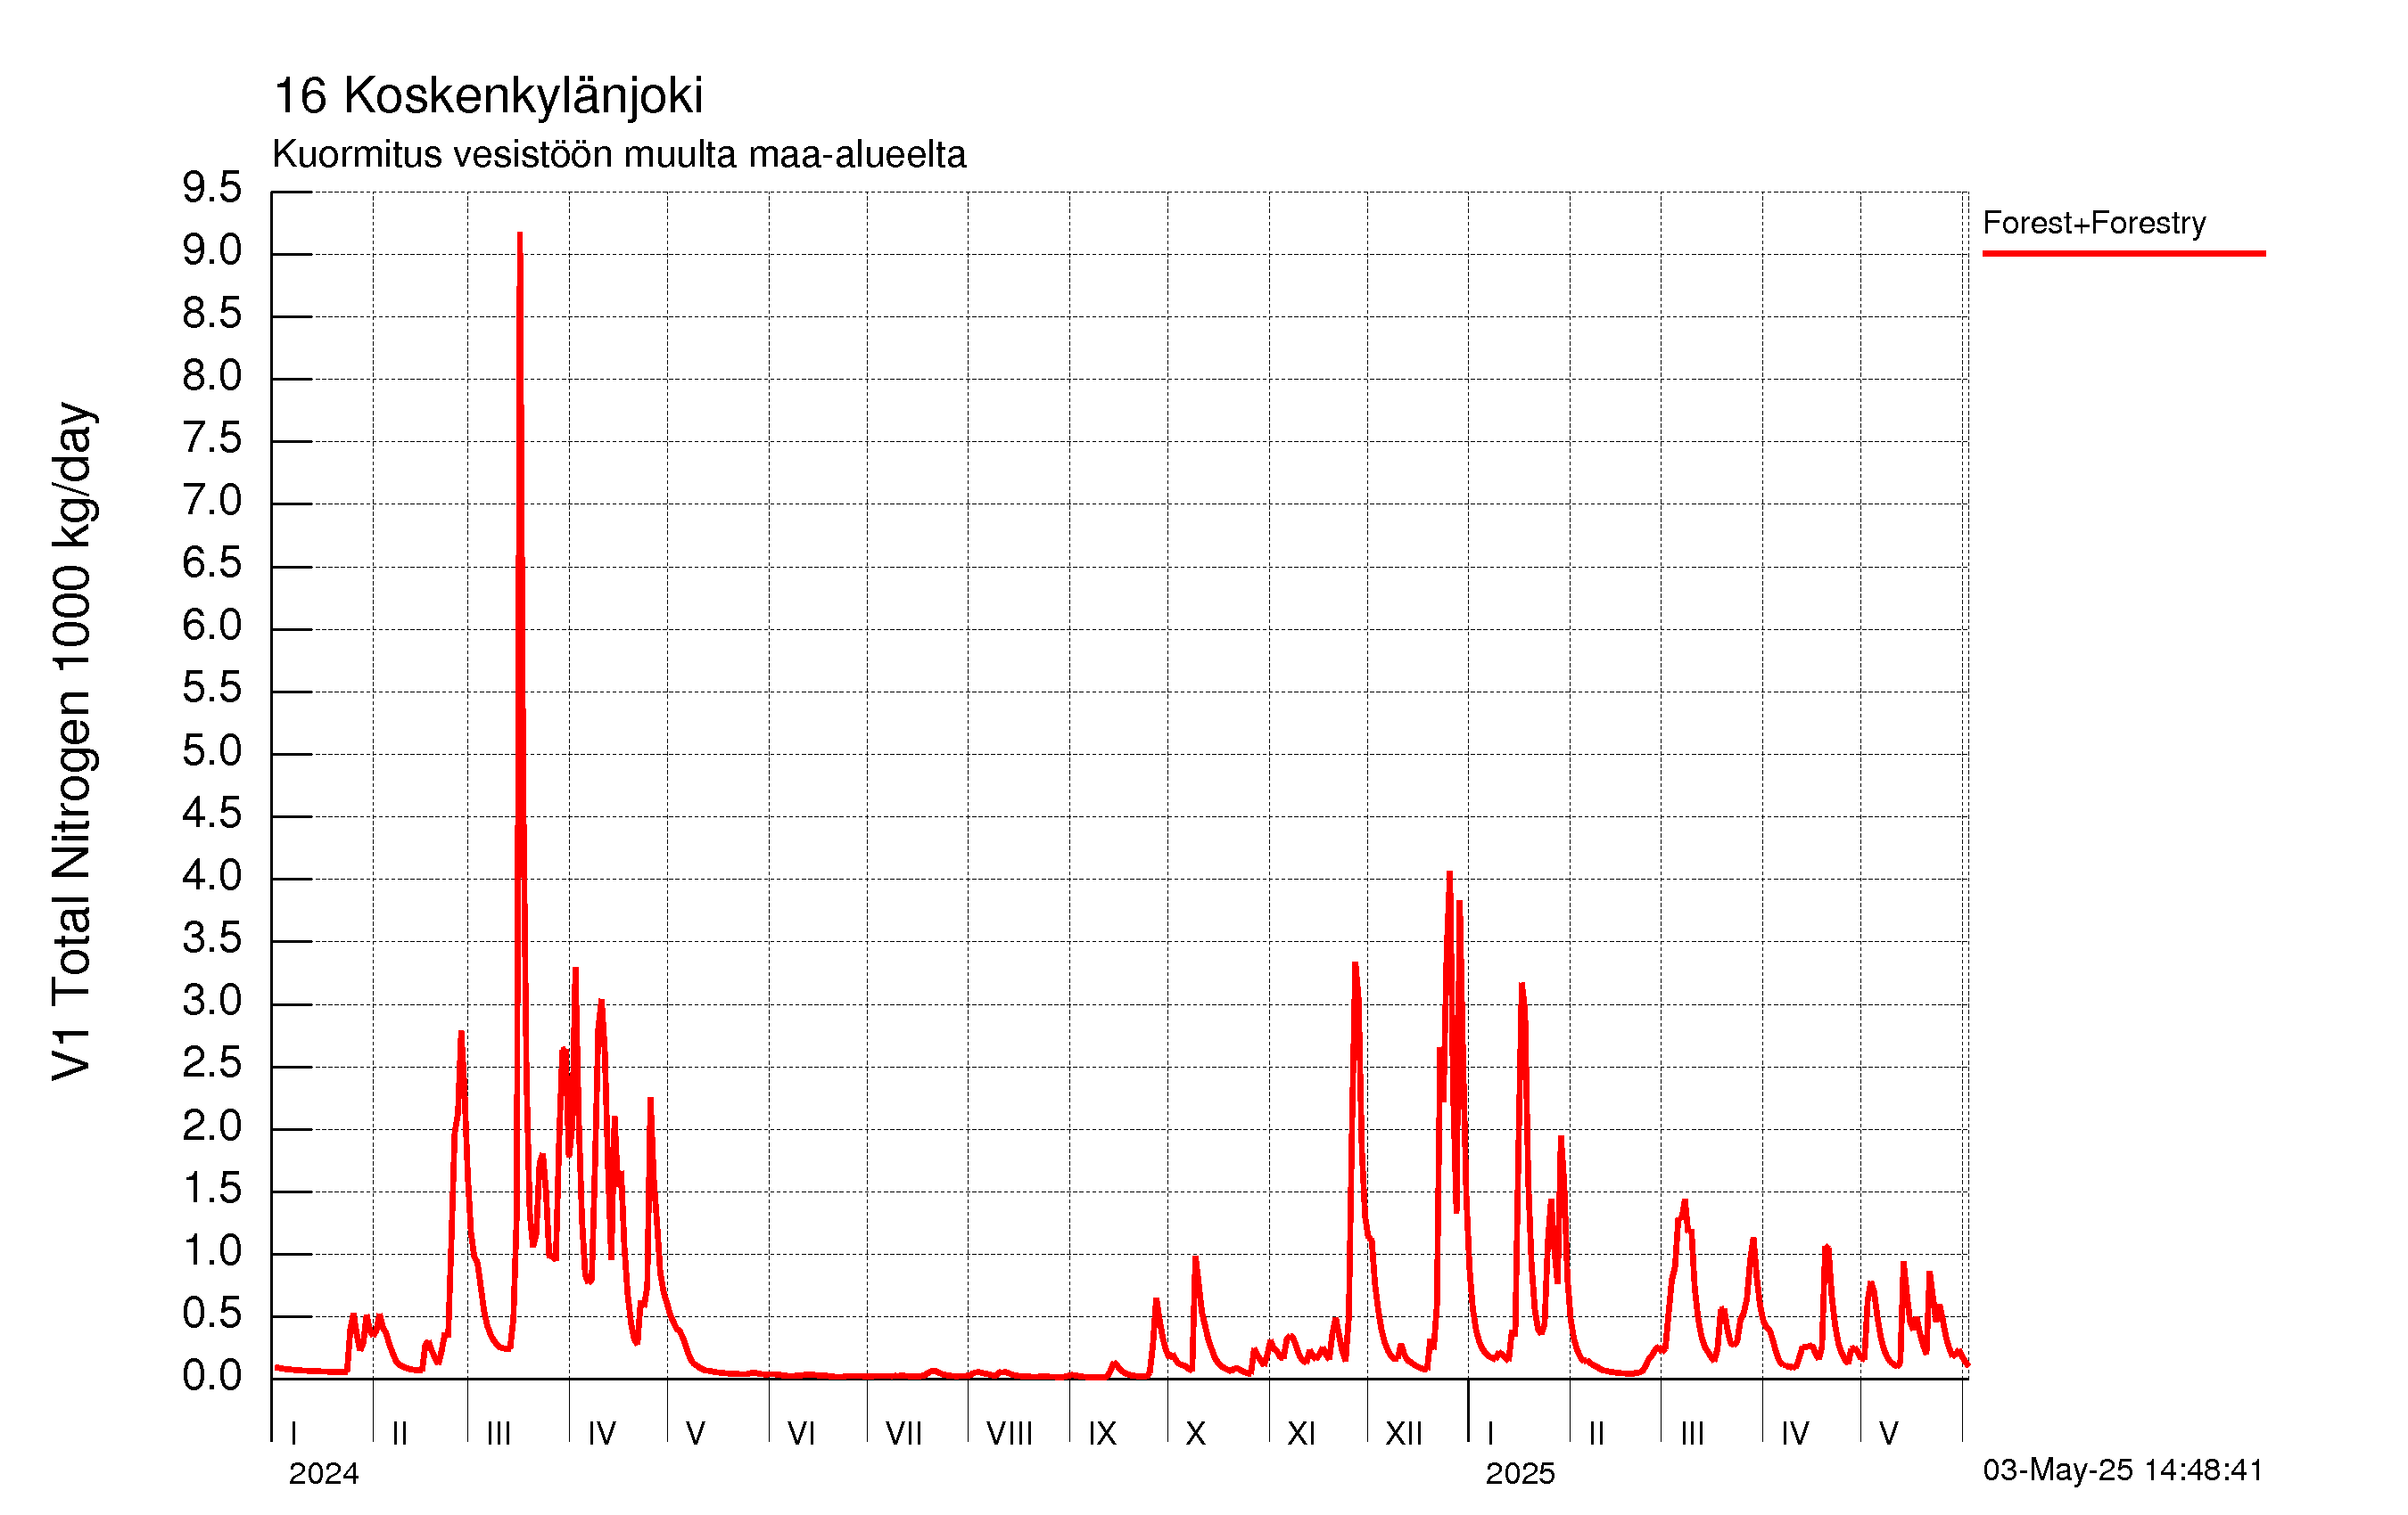Image resolution: width=2408 pixels, height=1515 pixels.
Task: Click the January 2025 peak near 3.2
Action: pyautogui.click(x=1522, y=987)
